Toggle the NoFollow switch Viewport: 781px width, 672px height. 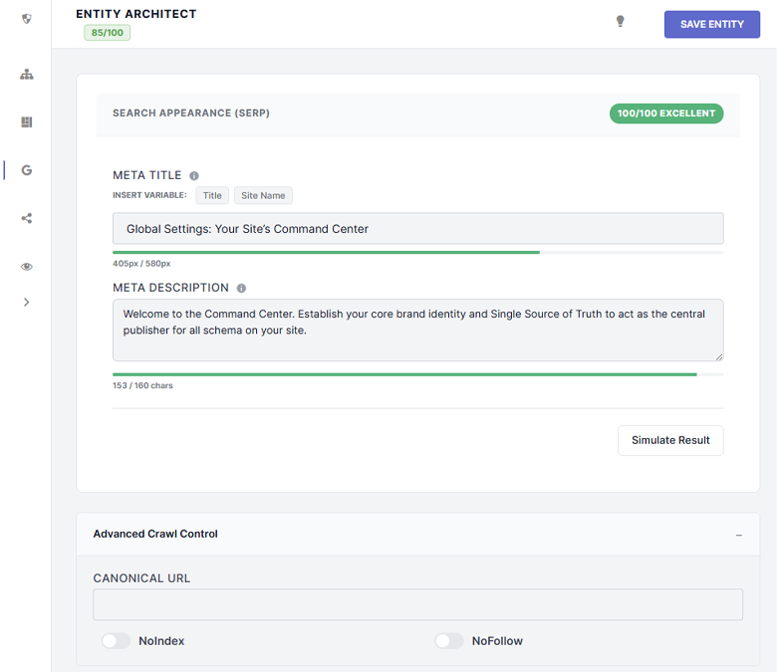pos(449,641)
